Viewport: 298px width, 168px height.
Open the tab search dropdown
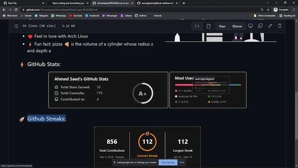coord(268,3)
